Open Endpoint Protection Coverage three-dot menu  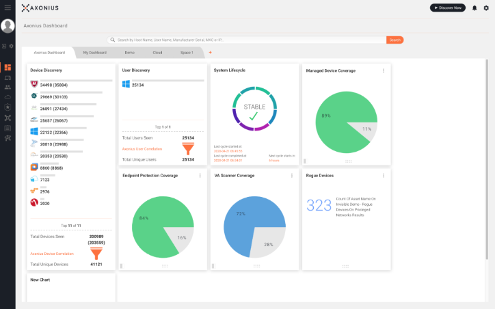pyautogui.click(x=200, y=176)
